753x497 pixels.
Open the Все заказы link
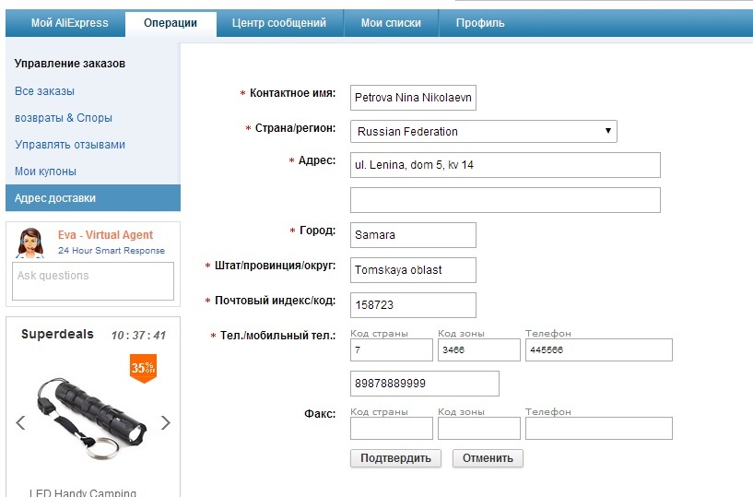(45, 91)
